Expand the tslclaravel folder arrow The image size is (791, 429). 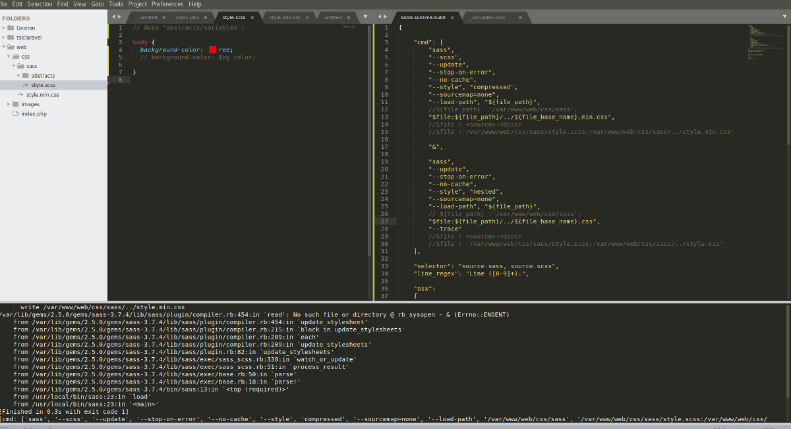point(4,38)
